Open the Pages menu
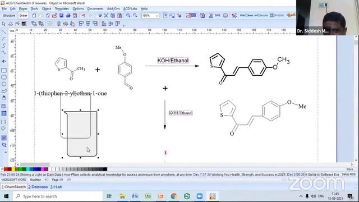This screenshot has height=202, width=359. [x=23, y=9]
